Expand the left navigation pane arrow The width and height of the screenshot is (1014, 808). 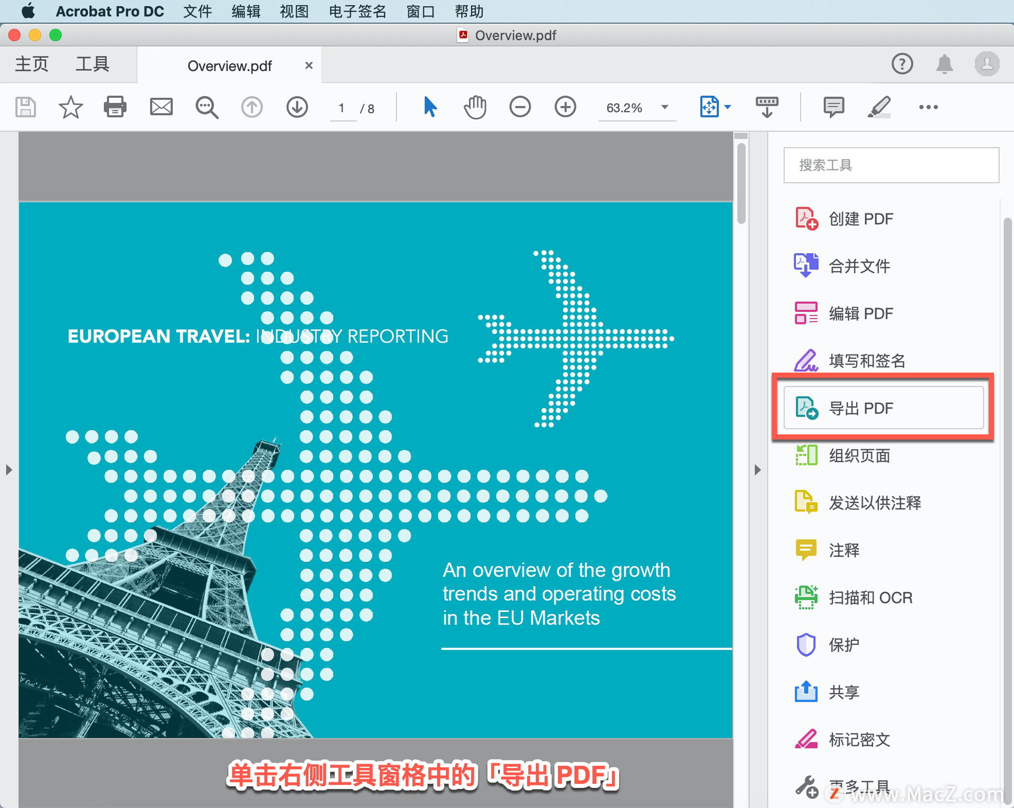click(x=8, y=470)
